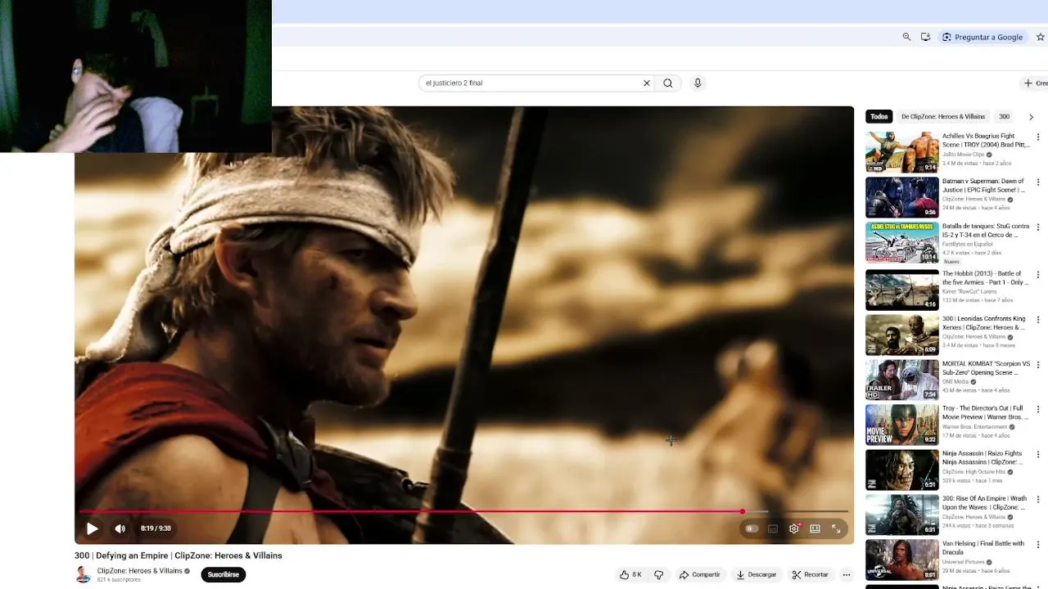Open options menu for The Hobbit video
Image resolution: width=1048 pixels, height=589 pixels.
(x=1038, y=275)
